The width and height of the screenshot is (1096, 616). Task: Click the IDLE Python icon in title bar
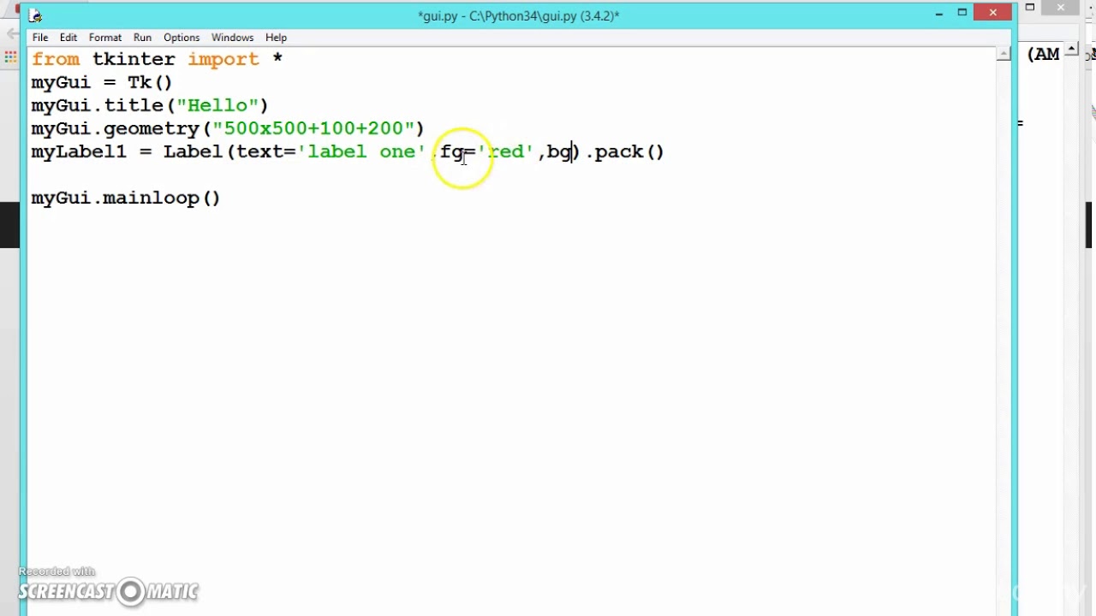coord(35,15)
